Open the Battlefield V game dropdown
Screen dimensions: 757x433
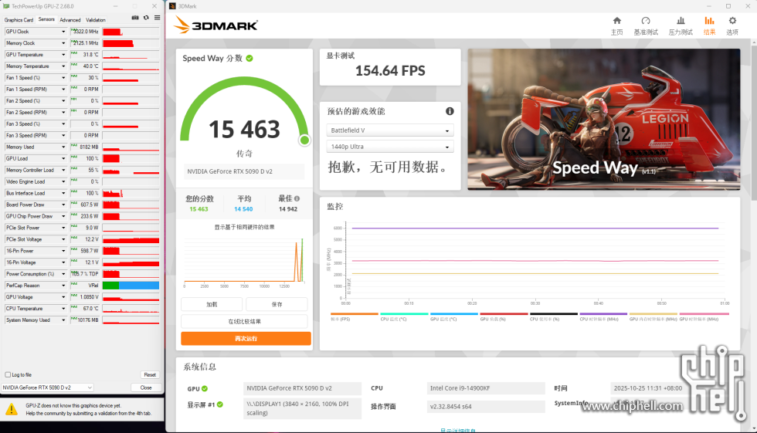(x=390, y=130)
